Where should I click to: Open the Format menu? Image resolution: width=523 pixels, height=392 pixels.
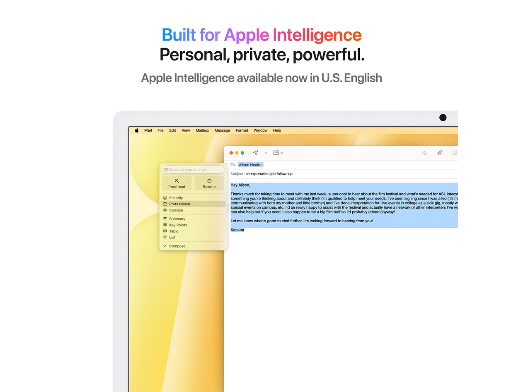pos(242,130)
